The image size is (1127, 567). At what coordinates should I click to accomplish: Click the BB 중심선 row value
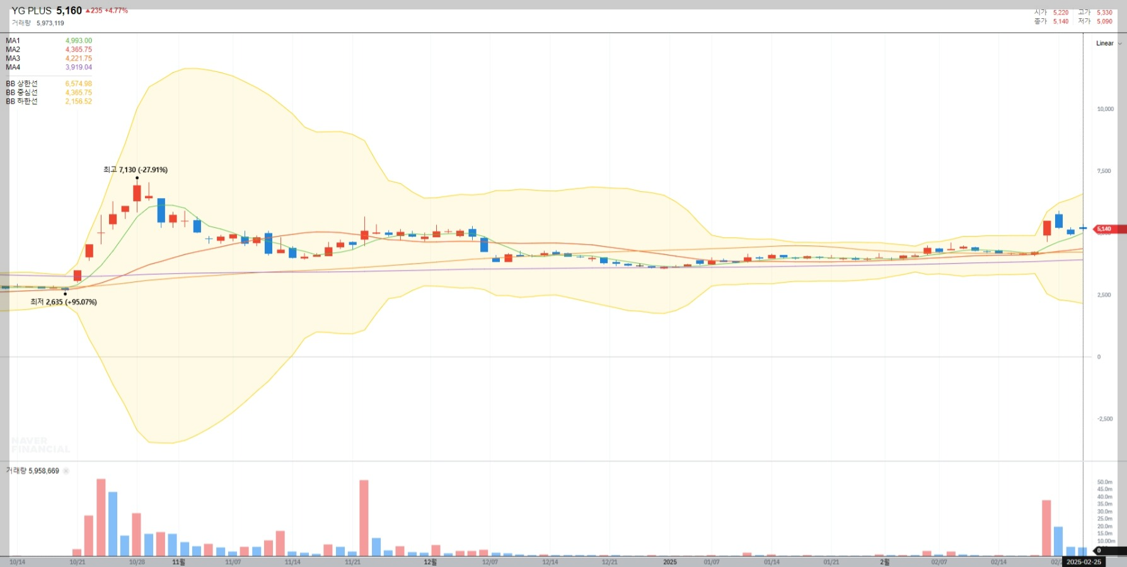click(x=79, y=93)
